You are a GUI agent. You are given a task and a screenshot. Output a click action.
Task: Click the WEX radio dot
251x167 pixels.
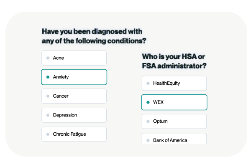(148, 102)
